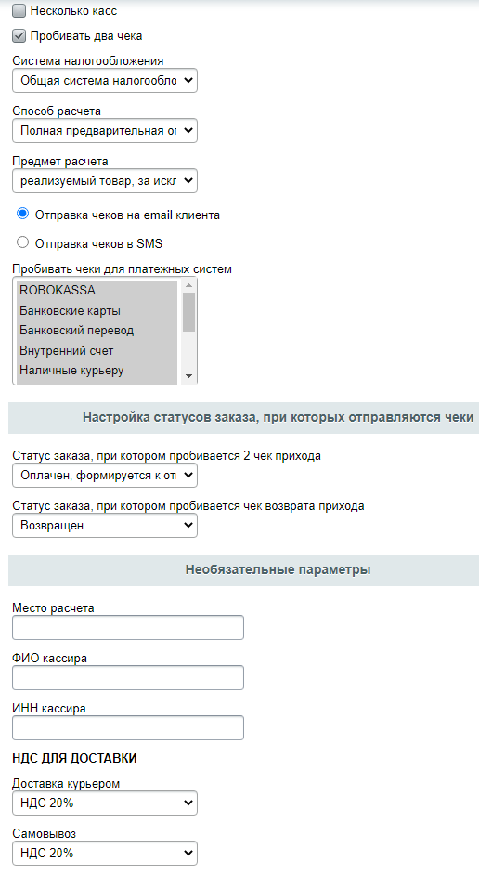Select Банковский перевод list item
The image size is (479, 875).
tap(97, 331)
